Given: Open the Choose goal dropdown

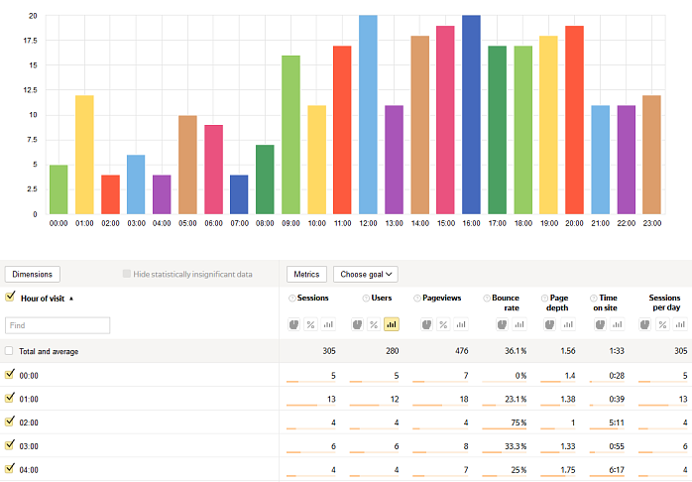Looking at the screenshot, I should point(366,274).
